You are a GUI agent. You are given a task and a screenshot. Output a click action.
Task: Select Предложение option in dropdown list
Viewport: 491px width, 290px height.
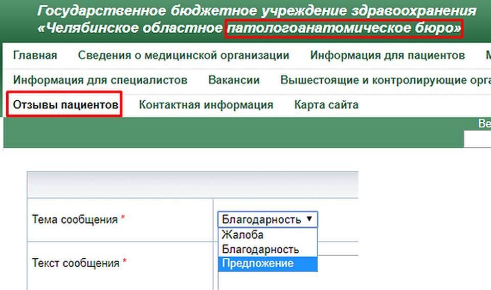coord(267,263)
